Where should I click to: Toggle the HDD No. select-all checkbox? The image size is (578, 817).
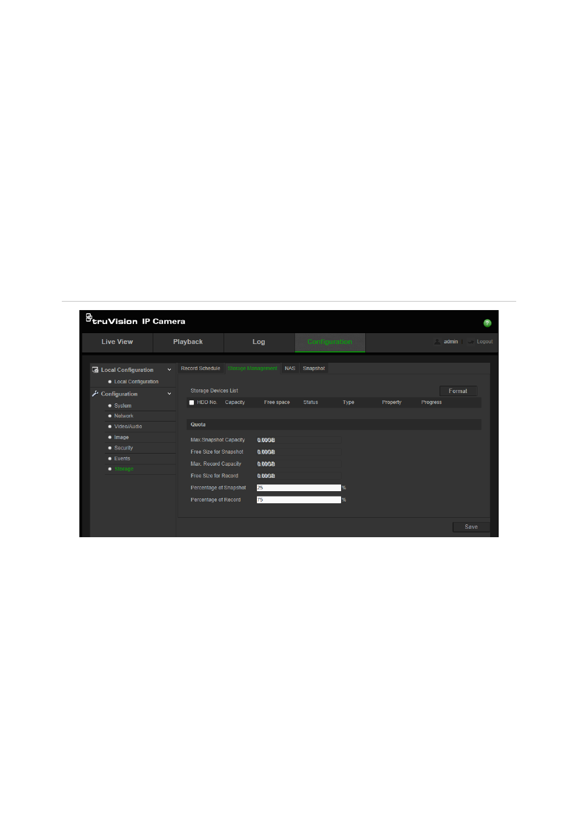pos(191,403)
